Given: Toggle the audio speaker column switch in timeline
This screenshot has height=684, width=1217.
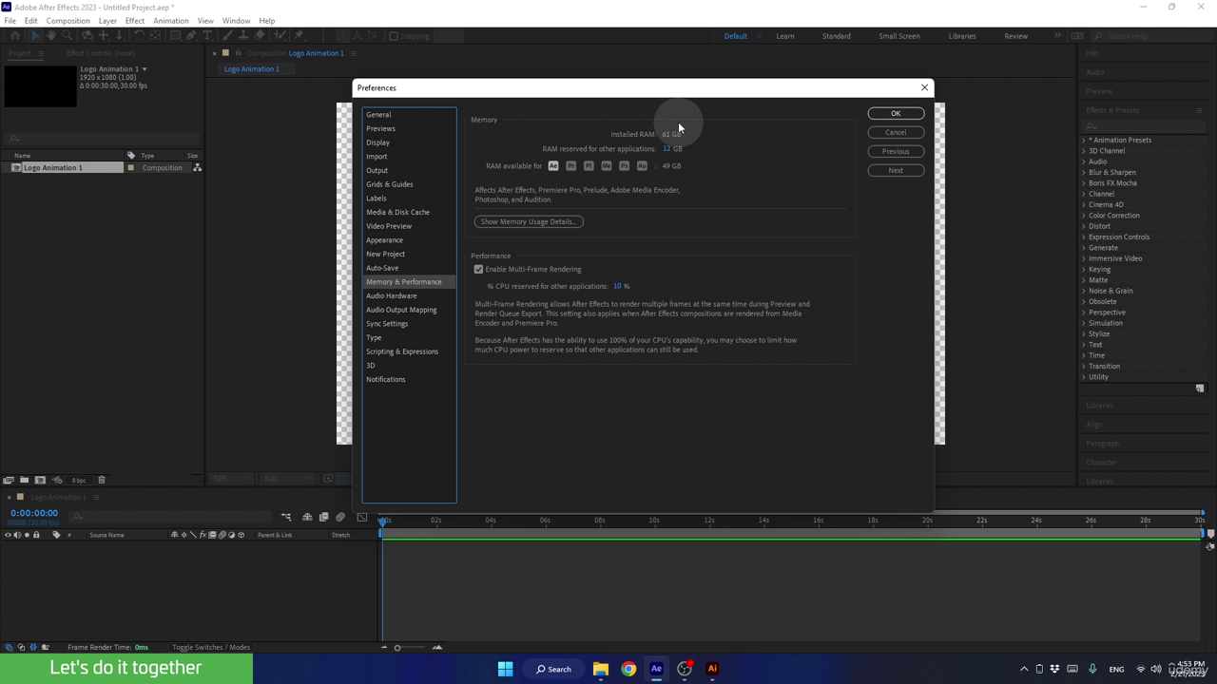Looking at the screenshot, I should click(17, 535).
